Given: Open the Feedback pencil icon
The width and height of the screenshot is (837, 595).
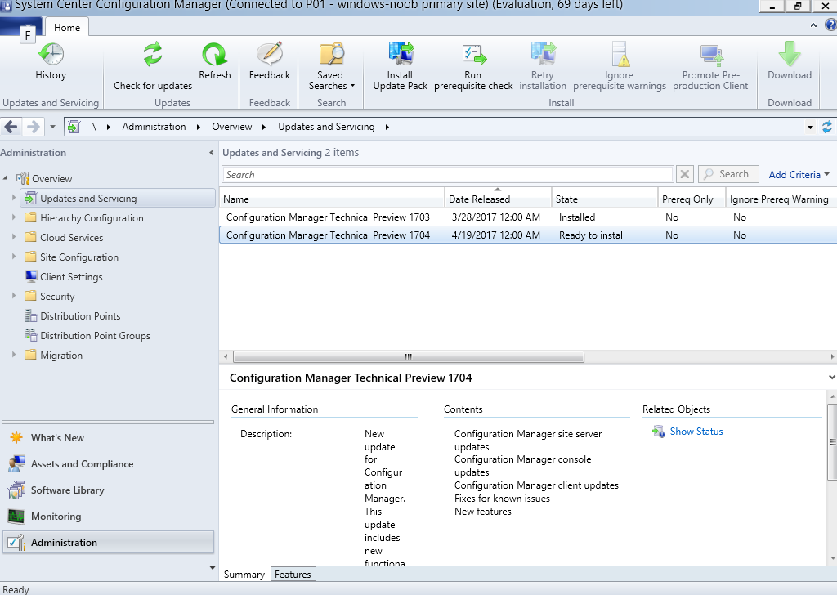Looking at the screenshot, I should [x=270, y=54].
